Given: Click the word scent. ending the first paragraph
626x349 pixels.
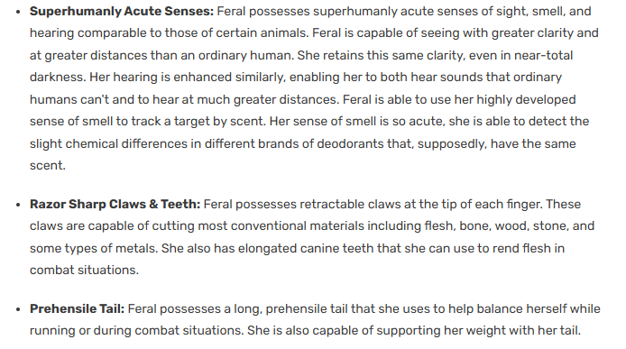Looking at the screenshot, I should pyautogui.click(x=48, y=165).
